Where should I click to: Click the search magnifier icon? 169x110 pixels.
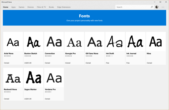pos(152,7)
